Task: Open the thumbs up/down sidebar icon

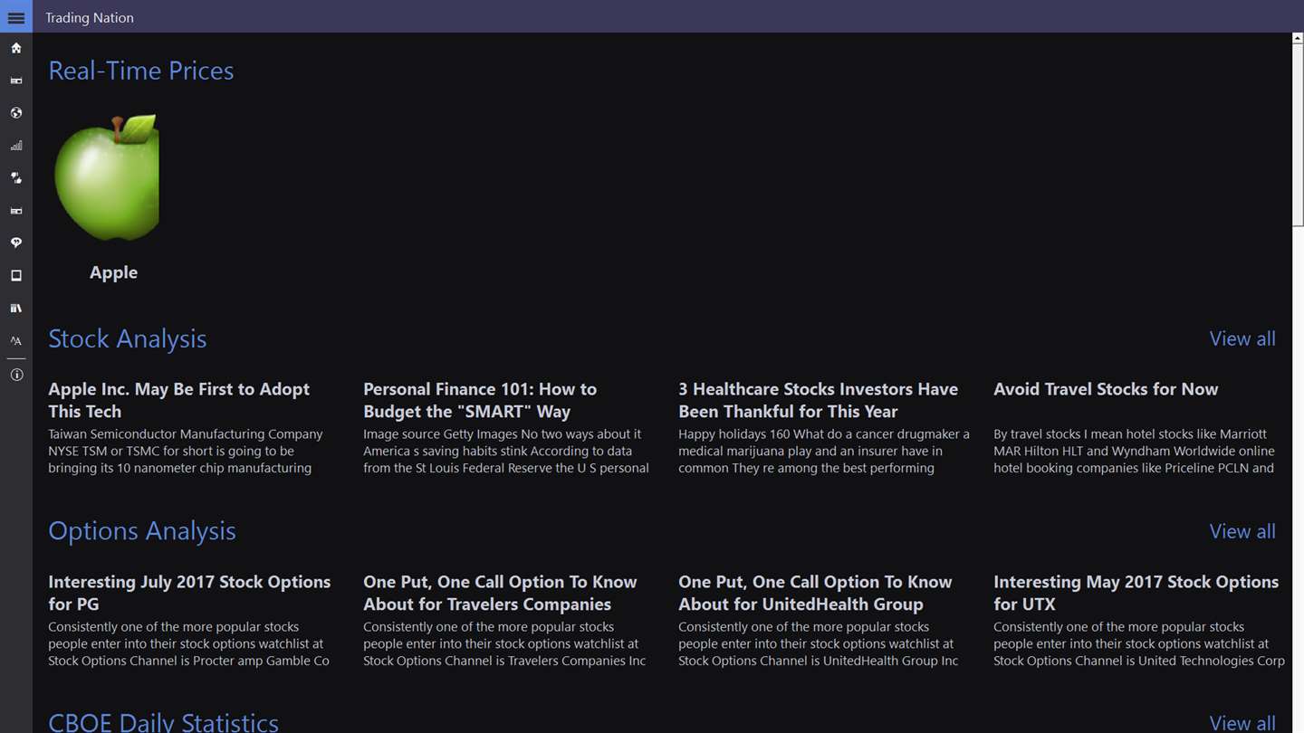Action: coord(16,178)
